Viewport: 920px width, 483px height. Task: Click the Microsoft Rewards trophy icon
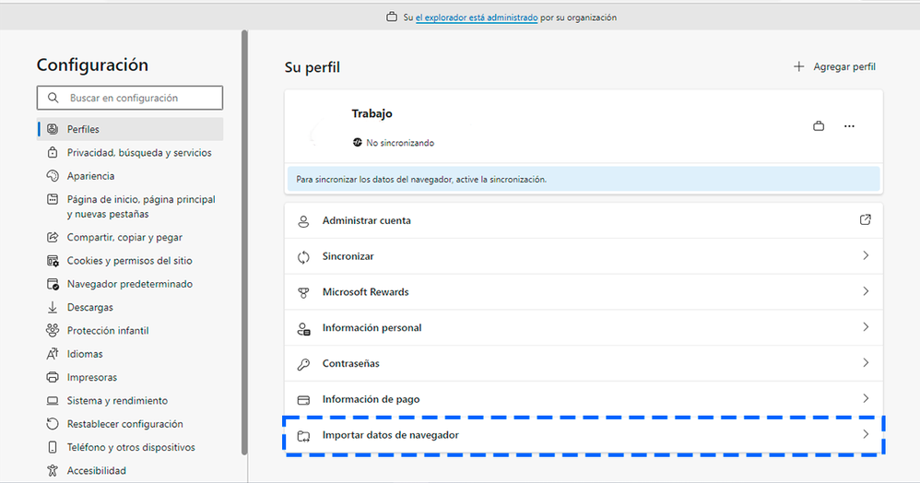pos(303,293)
